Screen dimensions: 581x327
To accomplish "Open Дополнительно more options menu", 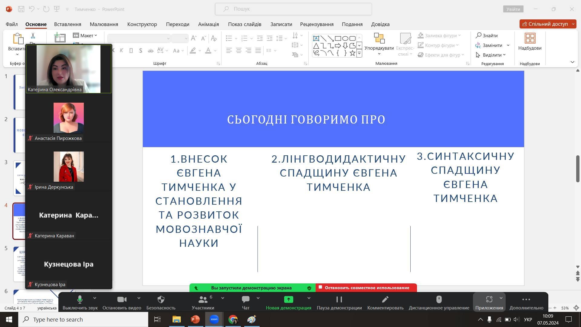I will (526, 302).
